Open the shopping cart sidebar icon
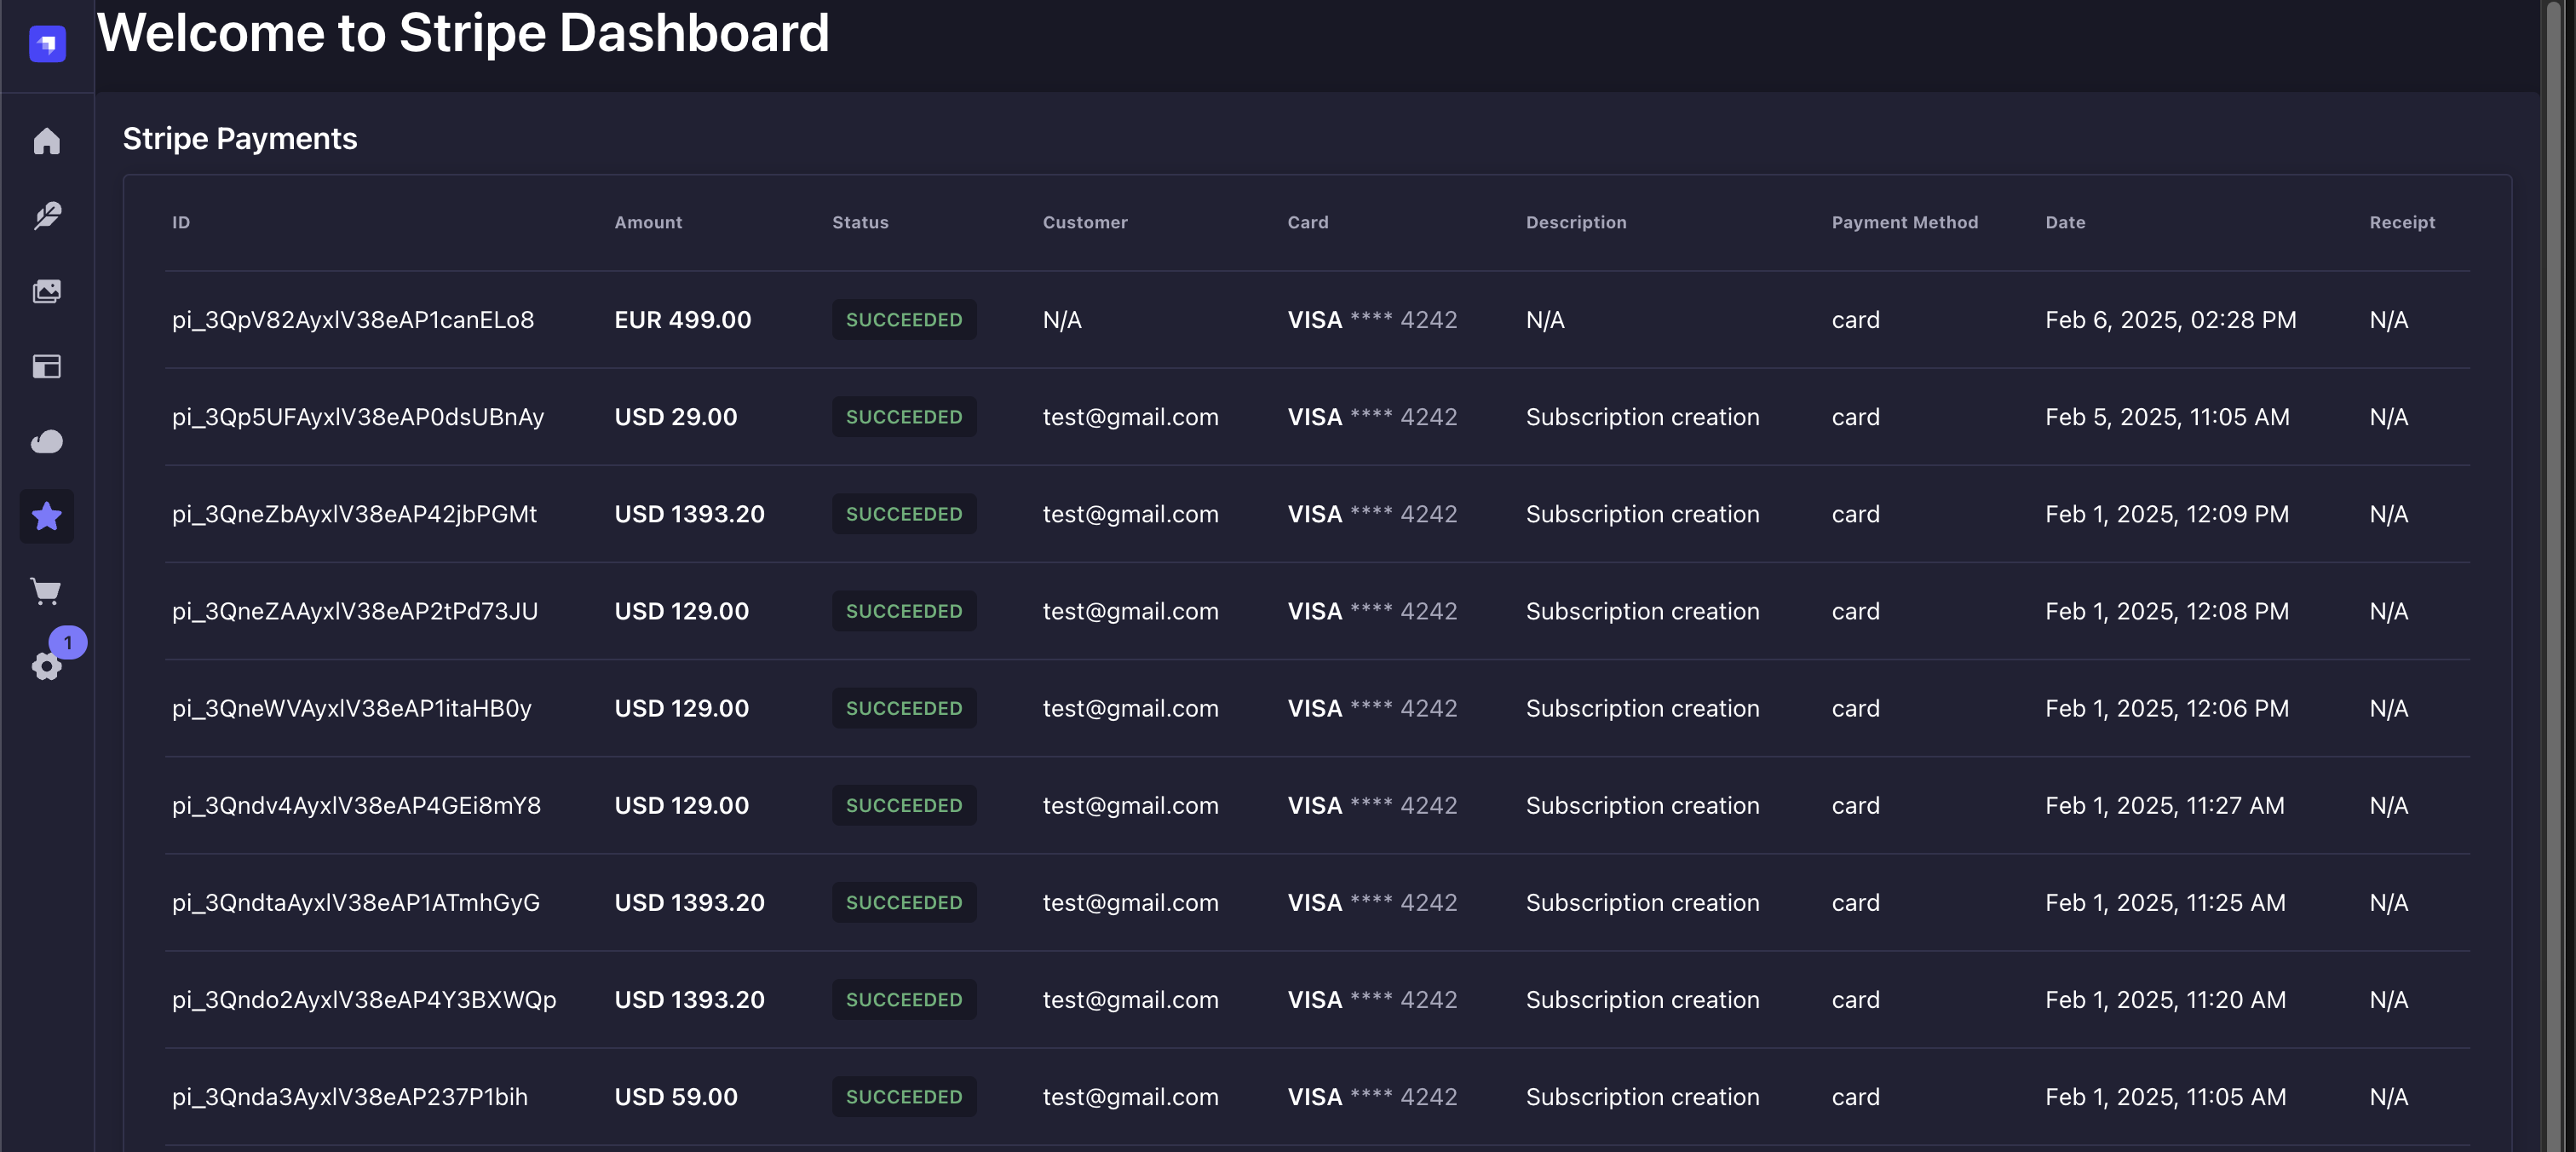The width and height of the screenshot is (2576, 1152). point(47,591)
